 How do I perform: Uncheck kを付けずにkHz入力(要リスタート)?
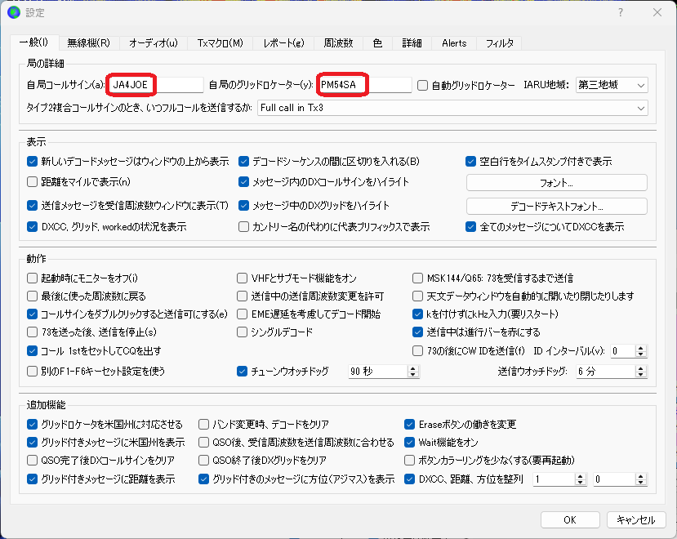[x=417, y=314]
